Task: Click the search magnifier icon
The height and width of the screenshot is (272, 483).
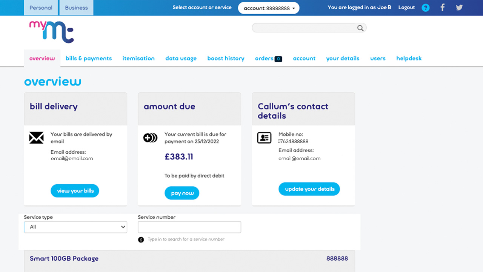Action: coord(360,28)
